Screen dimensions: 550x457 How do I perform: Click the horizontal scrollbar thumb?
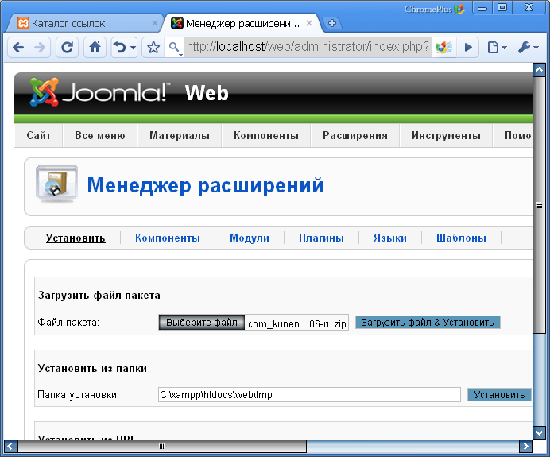pos(162,447)
